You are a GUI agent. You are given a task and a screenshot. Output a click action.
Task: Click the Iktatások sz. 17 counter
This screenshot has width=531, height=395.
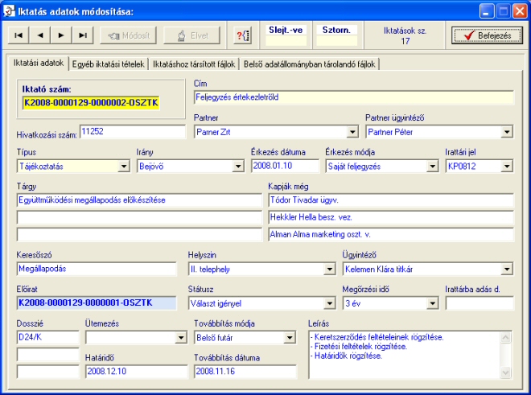click(405, 36)
